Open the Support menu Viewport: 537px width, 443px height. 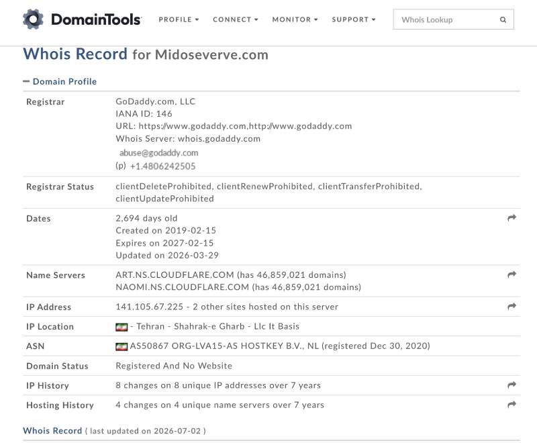[x=354, y=19]
